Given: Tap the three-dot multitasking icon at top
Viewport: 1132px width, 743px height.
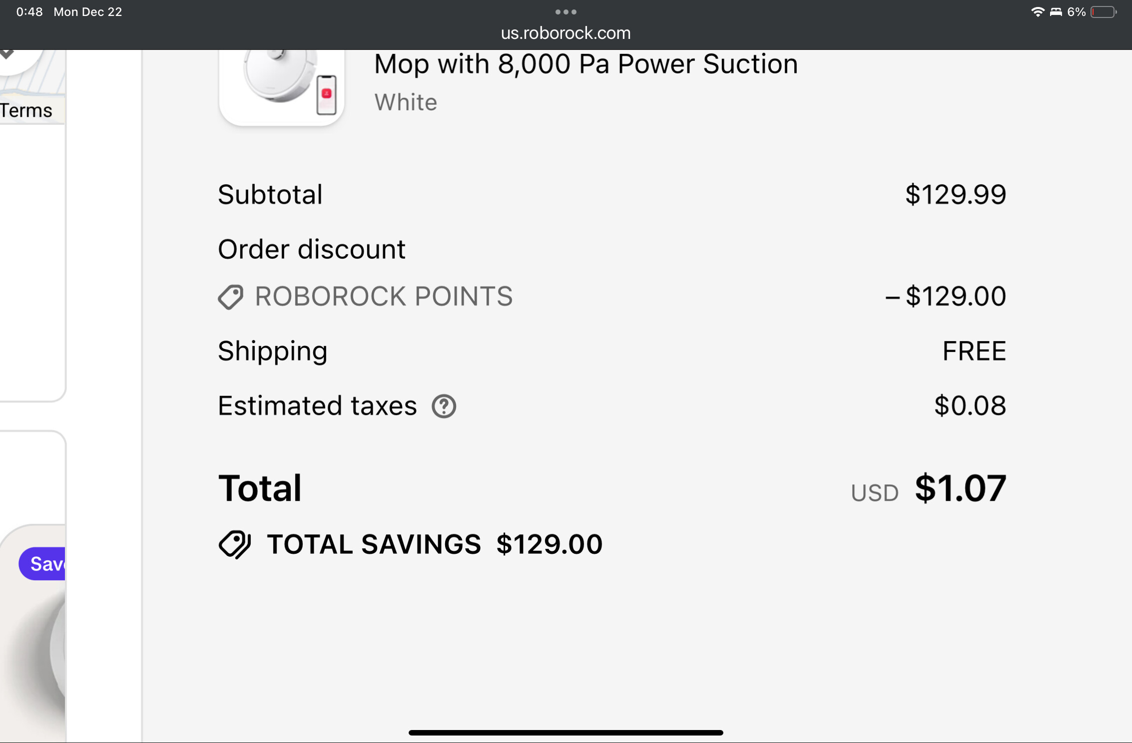Looking at the screenshot, I should coord(566,11).
